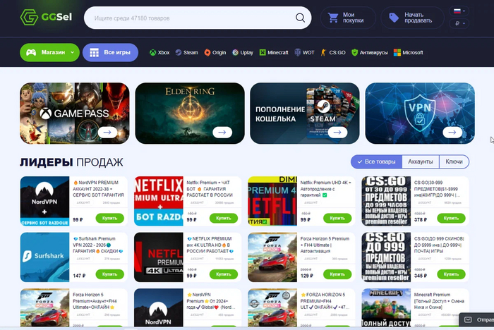Screen dimensions: 494x330
Task: Open Пополнение кошелька Steam banner
Action: pyautogui.click(x=305, y=113)
